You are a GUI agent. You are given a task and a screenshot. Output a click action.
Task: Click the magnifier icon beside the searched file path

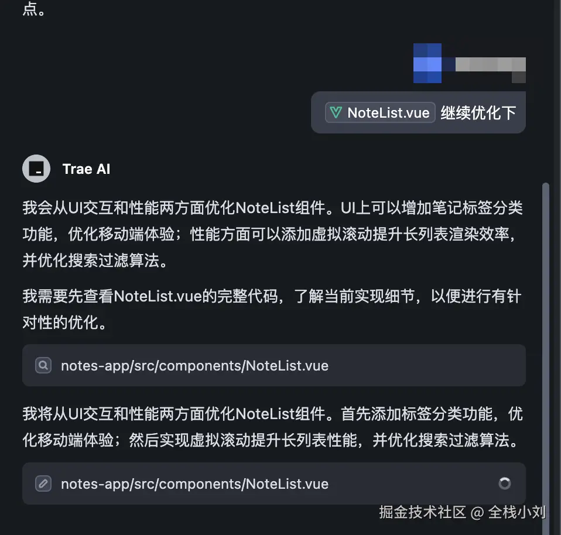pos(43,365)
